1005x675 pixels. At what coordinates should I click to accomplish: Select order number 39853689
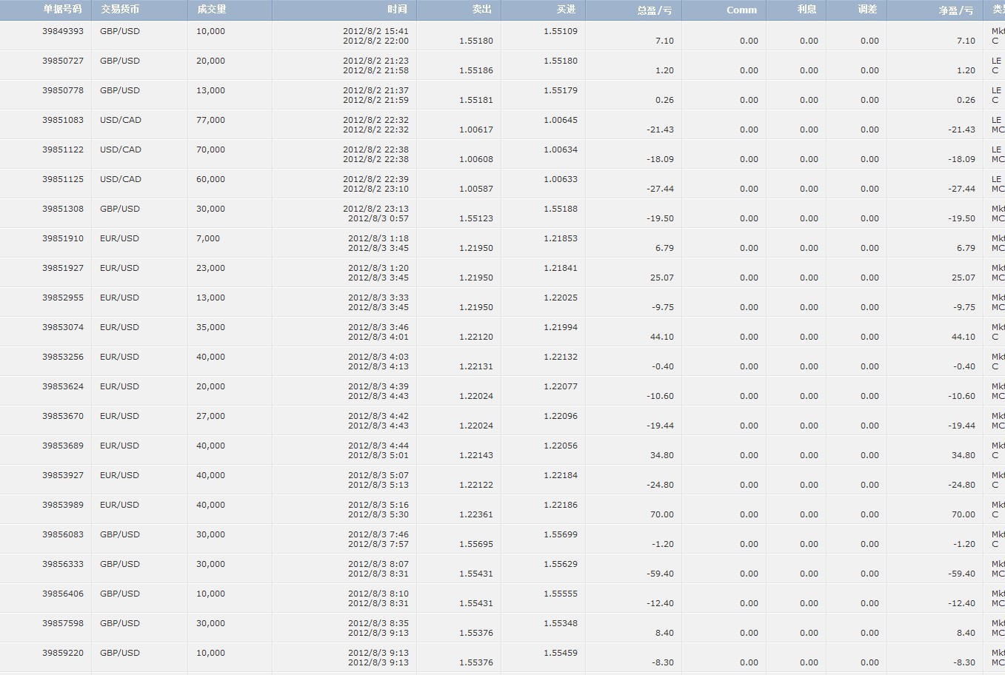63,446
